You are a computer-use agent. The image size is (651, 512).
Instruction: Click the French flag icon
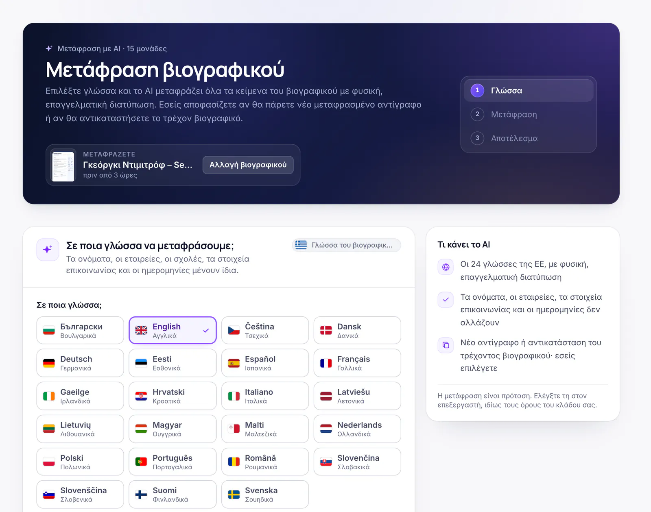pyautogui.click(x=326, y=363)
